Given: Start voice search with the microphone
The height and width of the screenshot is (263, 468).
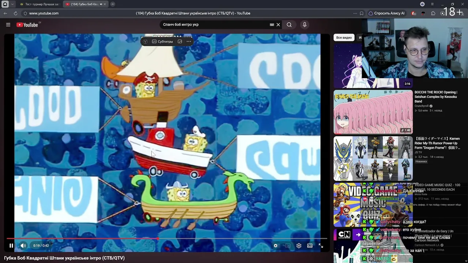Looking at the screenshot, I should 305,24.
